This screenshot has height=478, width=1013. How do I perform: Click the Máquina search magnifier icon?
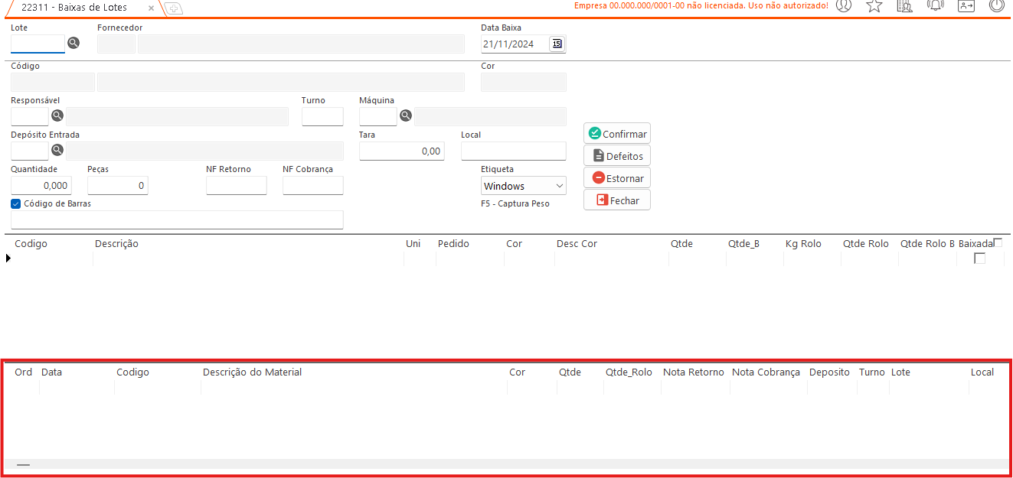pos(406,116)
